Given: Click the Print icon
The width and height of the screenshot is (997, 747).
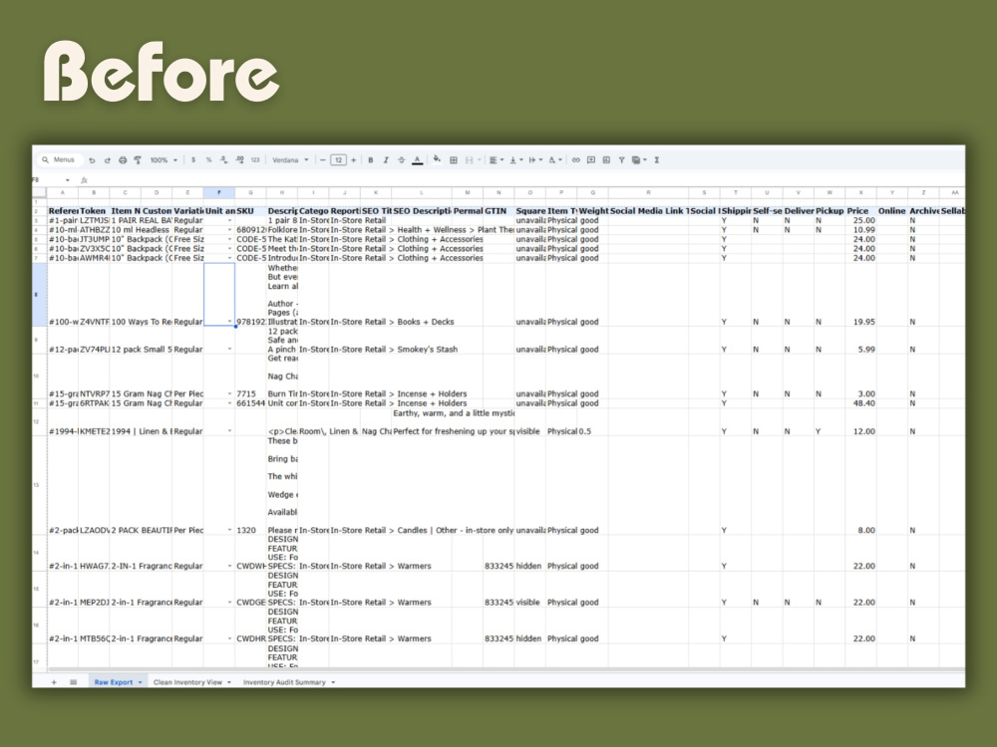Looking at the screenshot, I should coord(123,160).
